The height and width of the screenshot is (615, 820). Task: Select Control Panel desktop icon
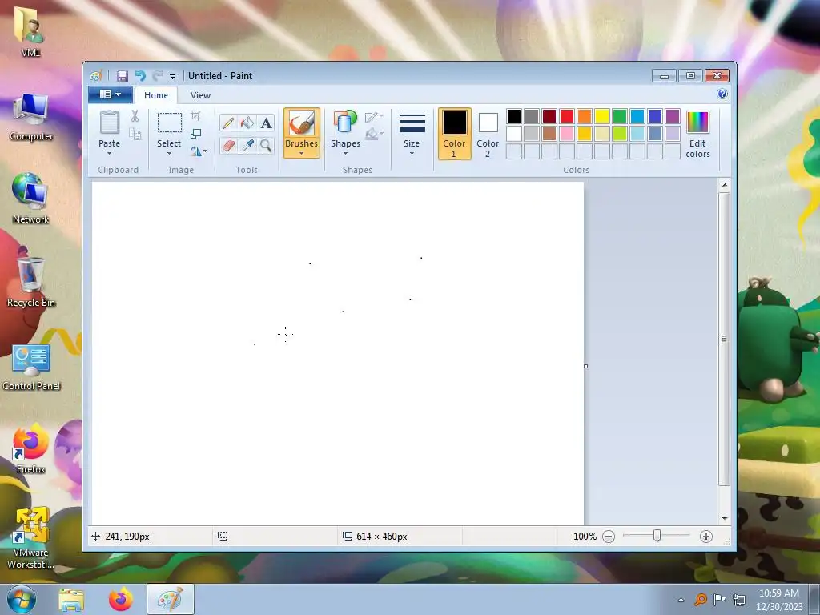[31, 368]
